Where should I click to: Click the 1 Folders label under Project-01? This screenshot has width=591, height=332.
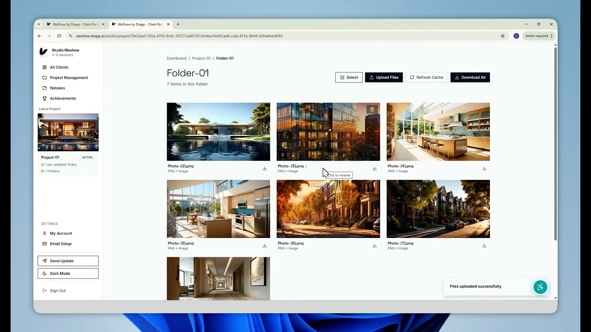coord(53,171)
